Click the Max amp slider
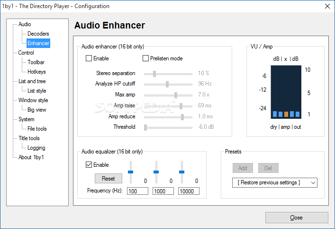 (x=168, y=95)
